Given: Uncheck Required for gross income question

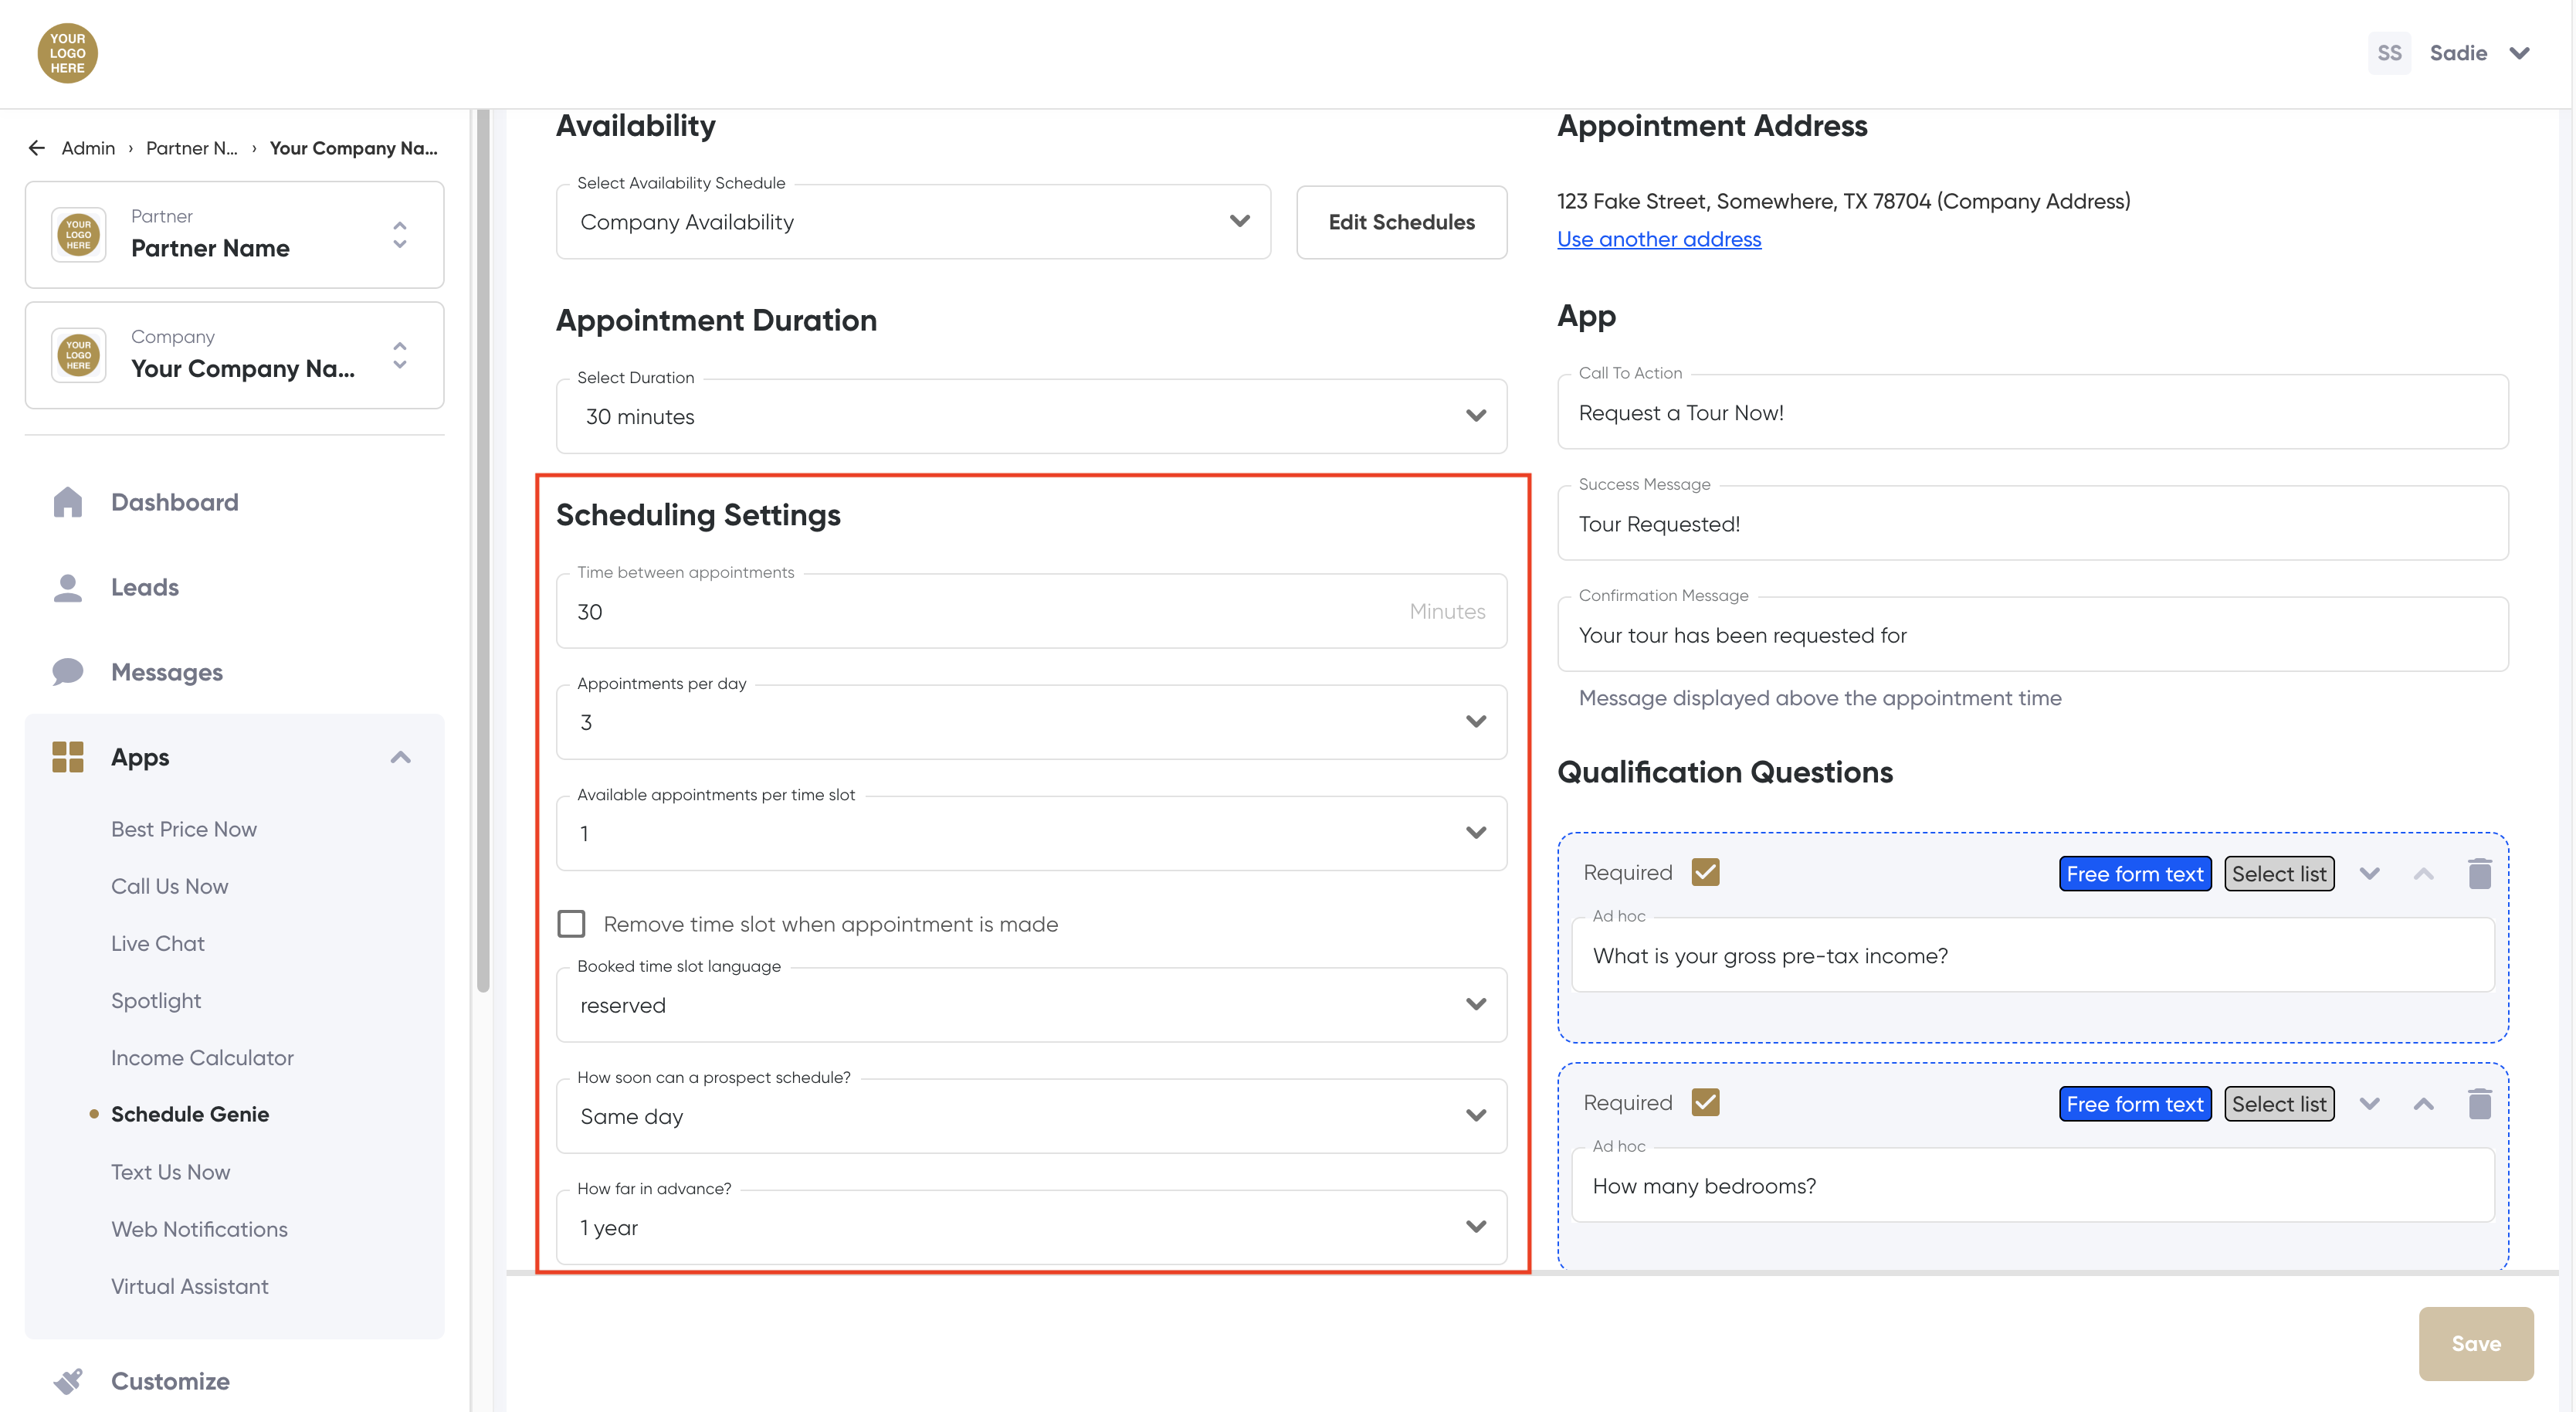Looking at the screenshot, I should [x=1705, y=872].
